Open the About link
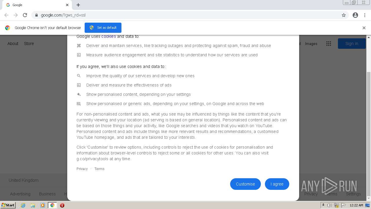Screen dimensions: 371x209 [13, 44]
